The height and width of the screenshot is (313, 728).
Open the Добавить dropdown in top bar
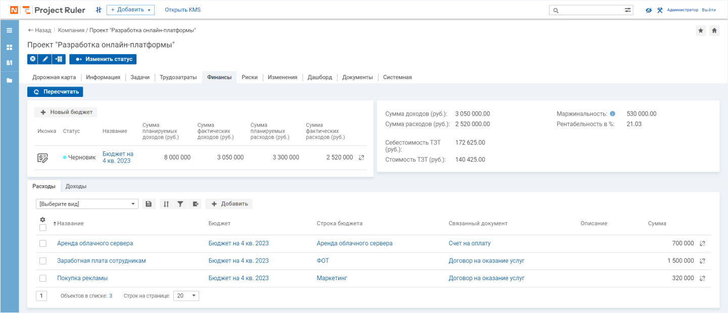pyautogui.click(x=130, y=10)
